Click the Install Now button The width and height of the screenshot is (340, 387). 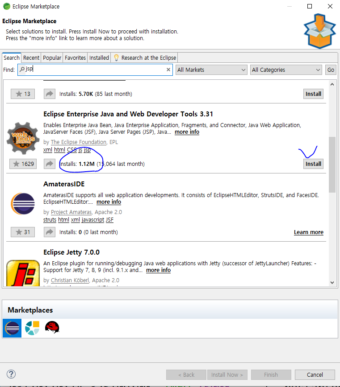point(227,375)
